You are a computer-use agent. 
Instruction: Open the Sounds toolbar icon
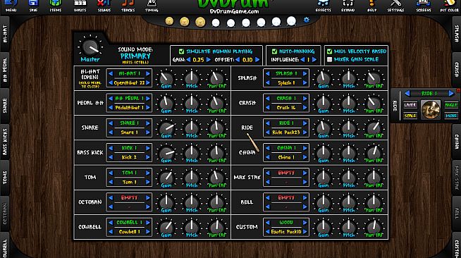pos(104,6)
